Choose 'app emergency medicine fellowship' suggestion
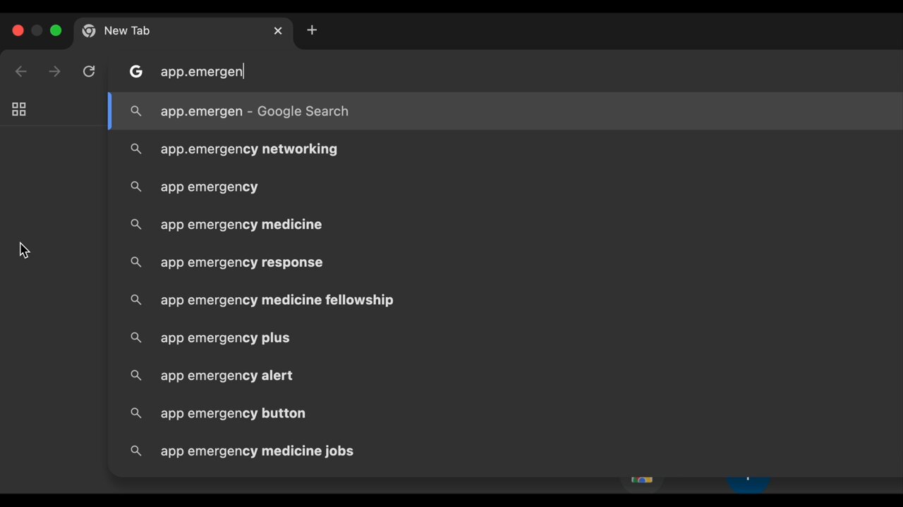Screen dimensions: 903x507 505,300
